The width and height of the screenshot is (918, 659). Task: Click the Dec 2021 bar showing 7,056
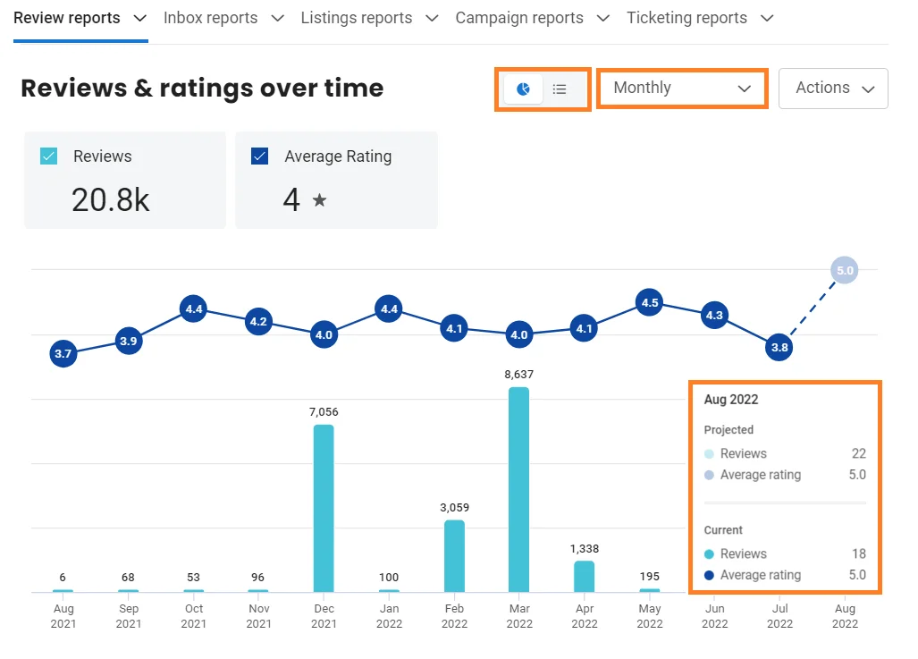(324, 508)
